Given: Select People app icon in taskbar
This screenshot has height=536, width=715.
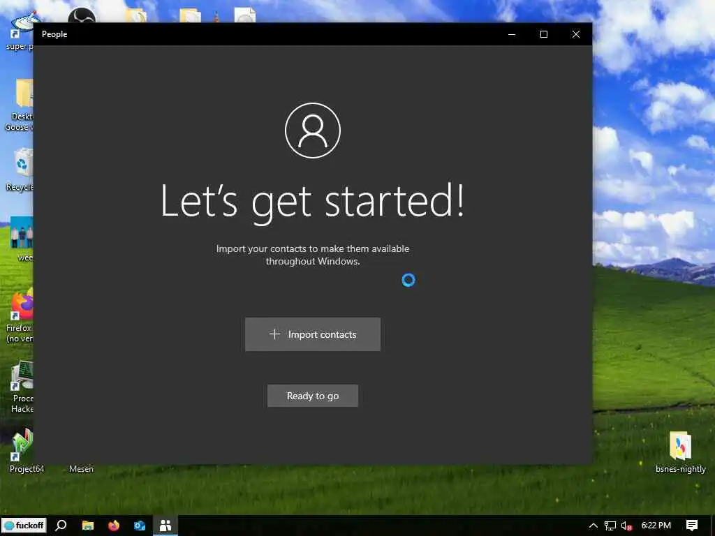Looking at the screenshot, I should (x=165, y=526).
